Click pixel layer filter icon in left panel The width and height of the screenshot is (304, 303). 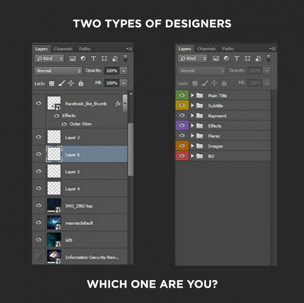pos(72,59)
